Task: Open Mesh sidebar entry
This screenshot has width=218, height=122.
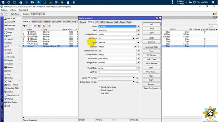Action: (x=9, y=43)
